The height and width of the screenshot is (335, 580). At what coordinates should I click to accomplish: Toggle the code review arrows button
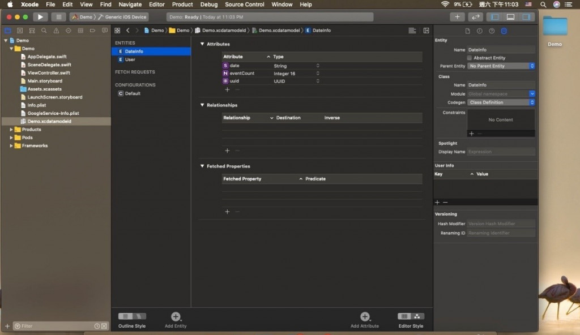[x=476, y=17]
